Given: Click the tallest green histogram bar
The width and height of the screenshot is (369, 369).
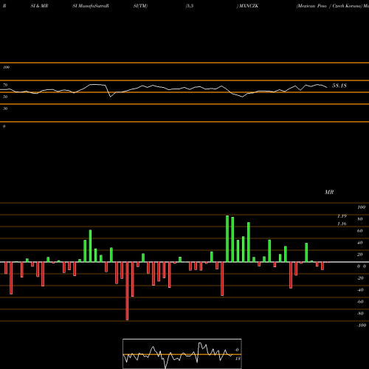Looking at the screenshot, I should point(227,238).
